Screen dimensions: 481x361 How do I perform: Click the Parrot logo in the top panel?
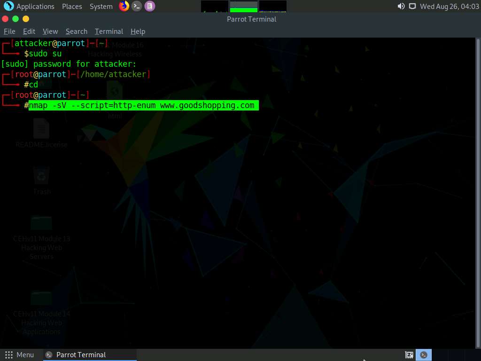8,6
